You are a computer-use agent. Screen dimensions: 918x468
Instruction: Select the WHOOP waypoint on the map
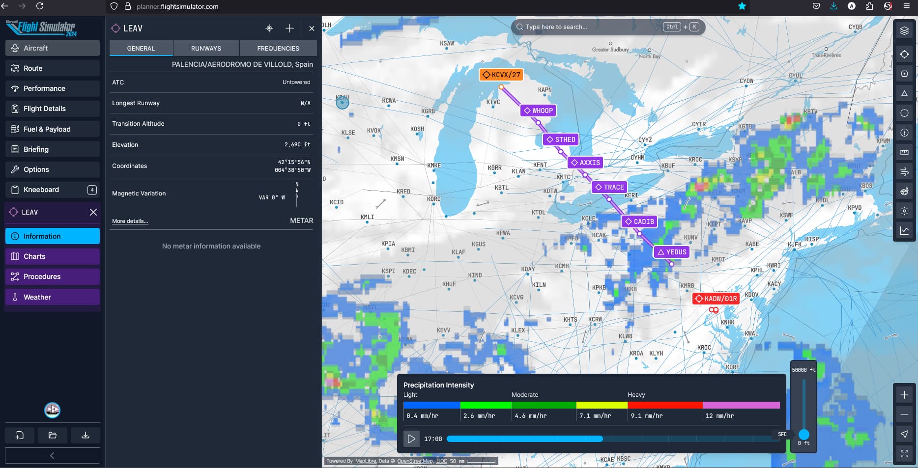(538, 110)
